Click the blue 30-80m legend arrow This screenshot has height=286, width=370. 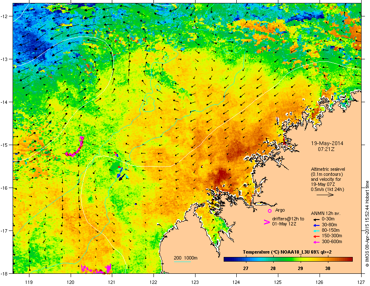(x=316, y=225)
